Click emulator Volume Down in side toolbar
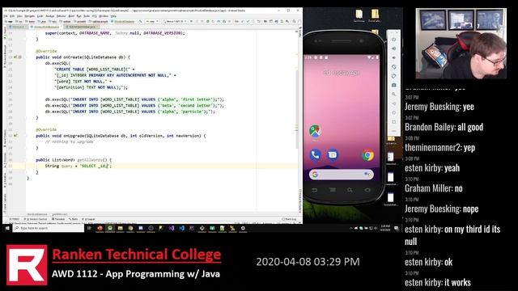518x291 pixels. (394, 57)
